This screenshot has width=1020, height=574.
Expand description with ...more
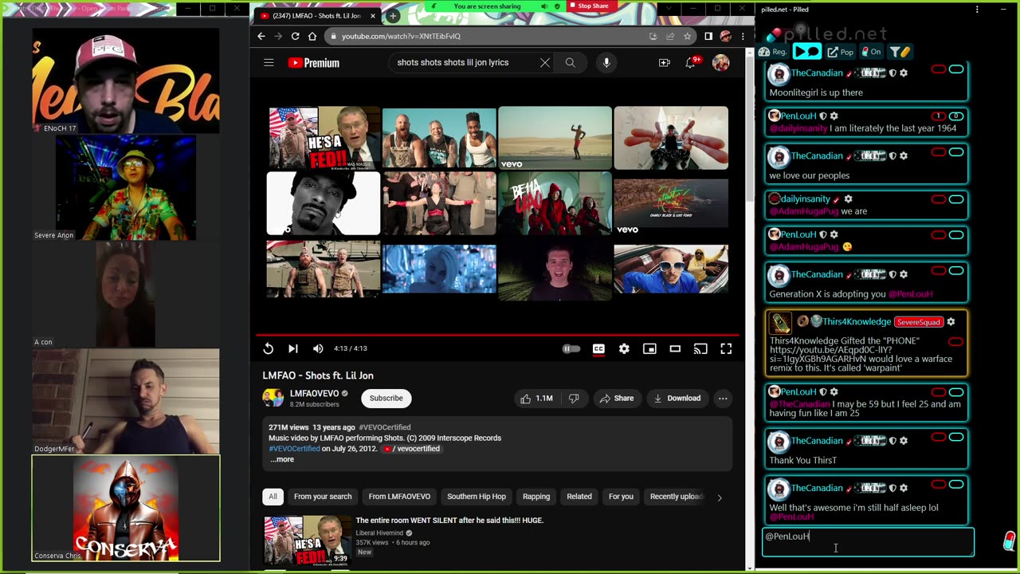[281, 459]
